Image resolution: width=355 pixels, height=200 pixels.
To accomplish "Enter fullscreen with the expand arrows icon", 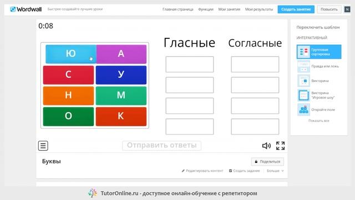I will 280,146.
